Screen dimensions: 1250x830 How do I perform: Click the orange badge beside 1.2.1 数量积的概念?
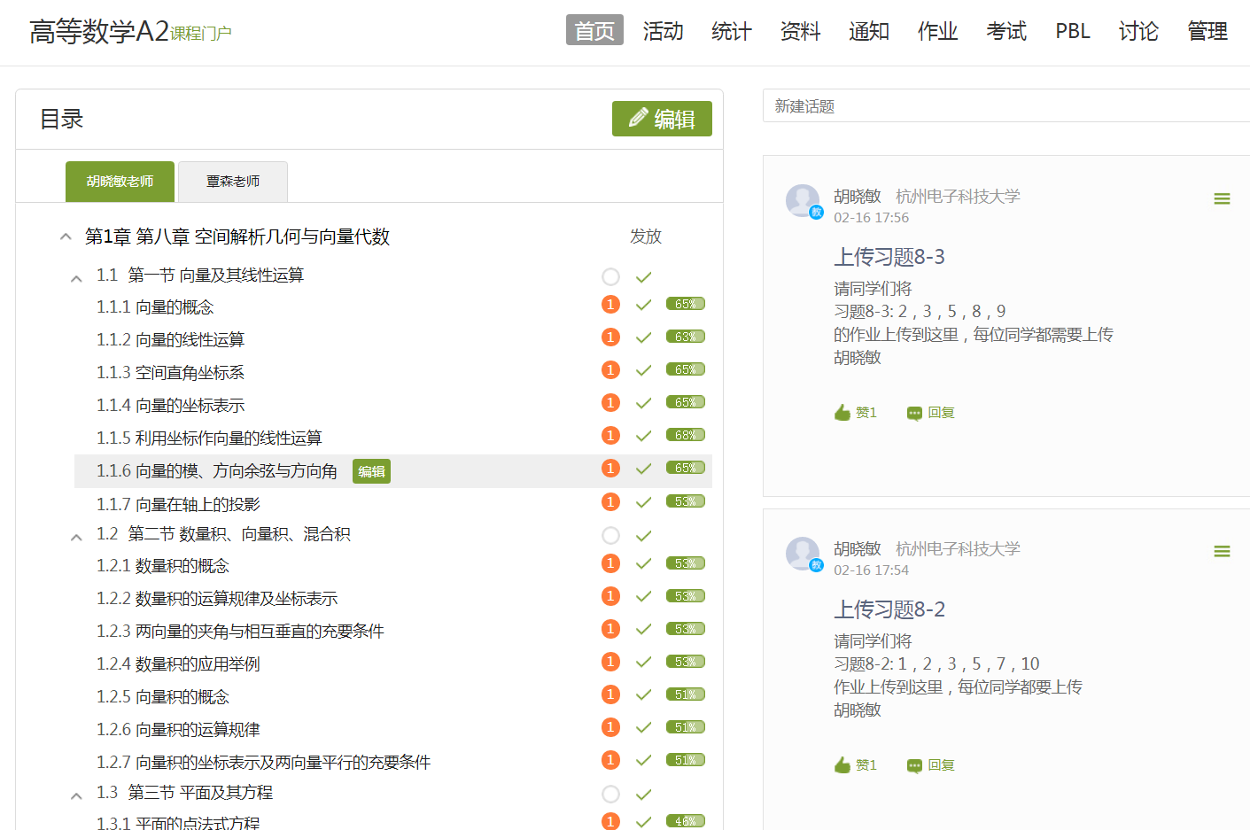point(610,563)
